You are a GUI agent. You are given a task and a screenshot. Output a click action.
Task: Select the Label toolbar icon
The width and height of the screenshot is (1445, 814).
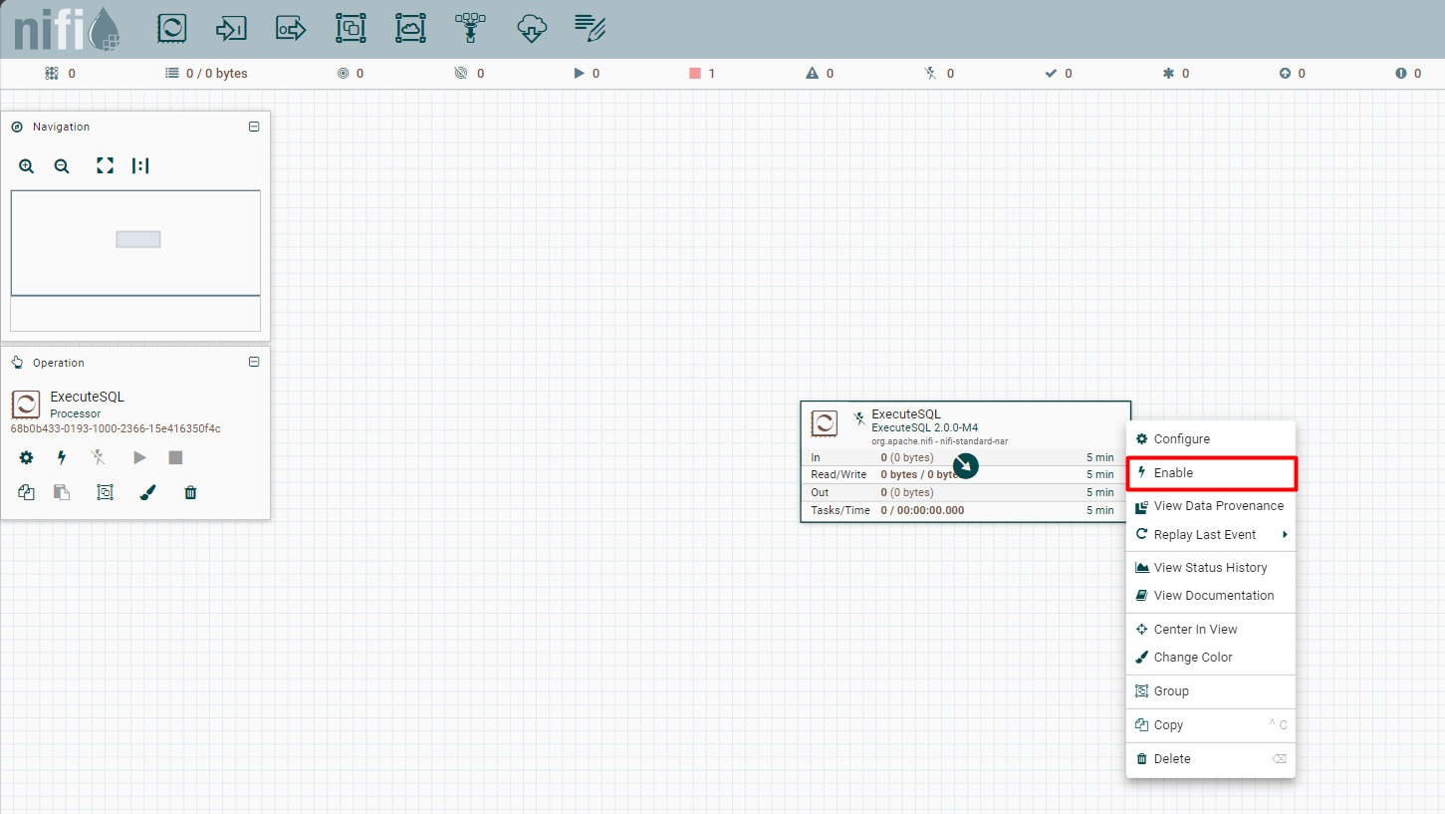(591, 29)
